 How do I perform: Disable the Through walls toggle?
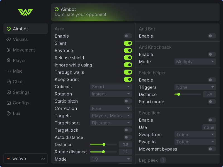128,72
